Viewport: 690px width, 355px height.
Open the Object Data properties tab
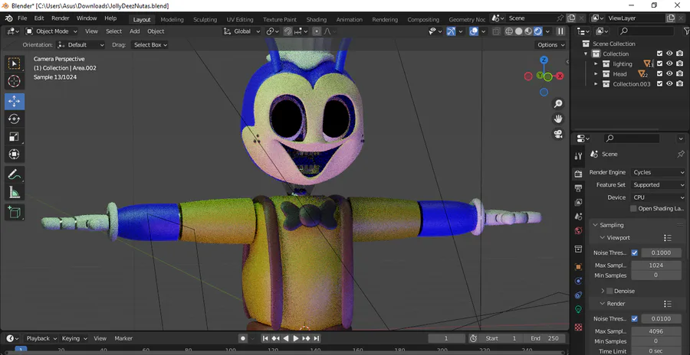(x=579, y=309)
